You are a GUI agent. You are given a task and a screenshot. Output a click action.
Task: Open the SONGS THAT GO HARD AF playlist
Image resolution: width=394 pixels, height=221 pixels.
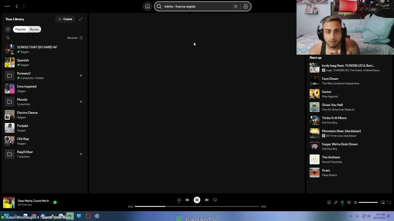click(44, 49)
